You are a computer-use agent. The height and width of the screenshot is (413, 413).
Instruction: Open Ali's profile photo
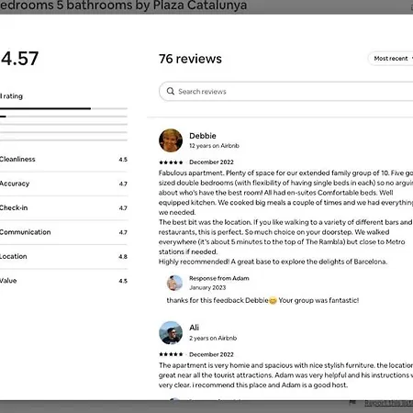pos(171,333)
